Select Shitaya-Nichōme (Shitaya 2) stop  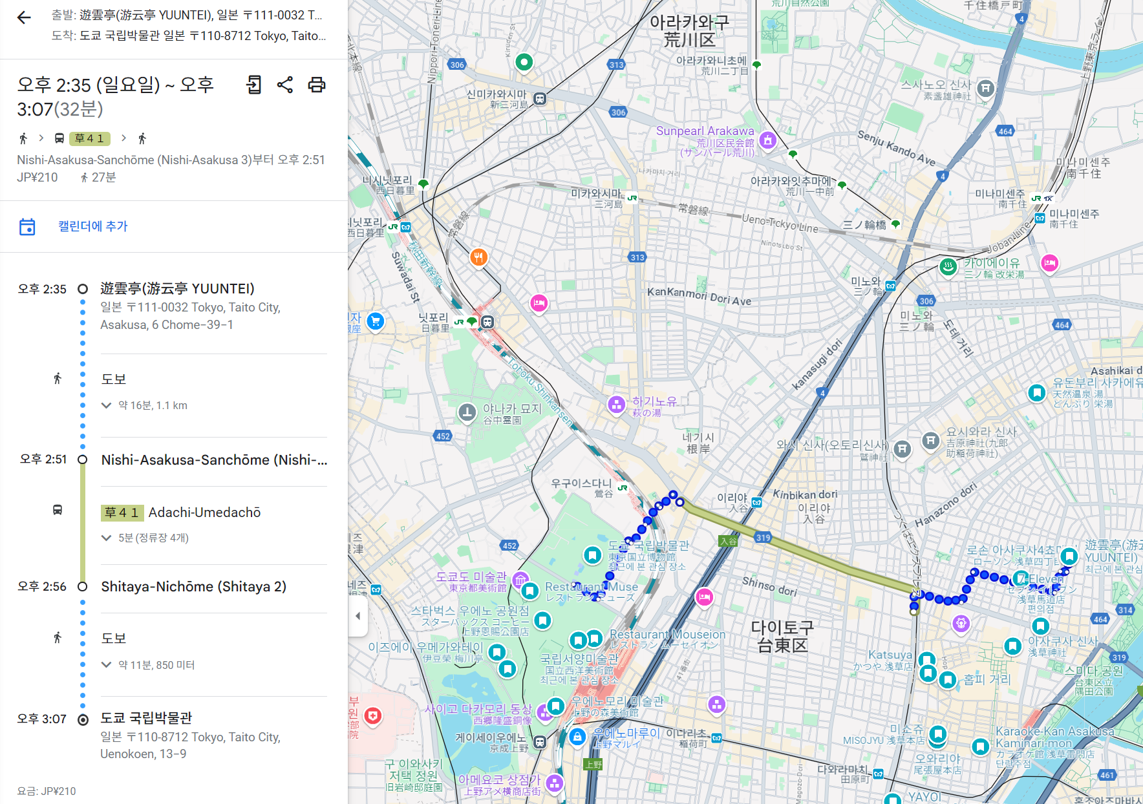pyautogui.click(x=193, y=586)
